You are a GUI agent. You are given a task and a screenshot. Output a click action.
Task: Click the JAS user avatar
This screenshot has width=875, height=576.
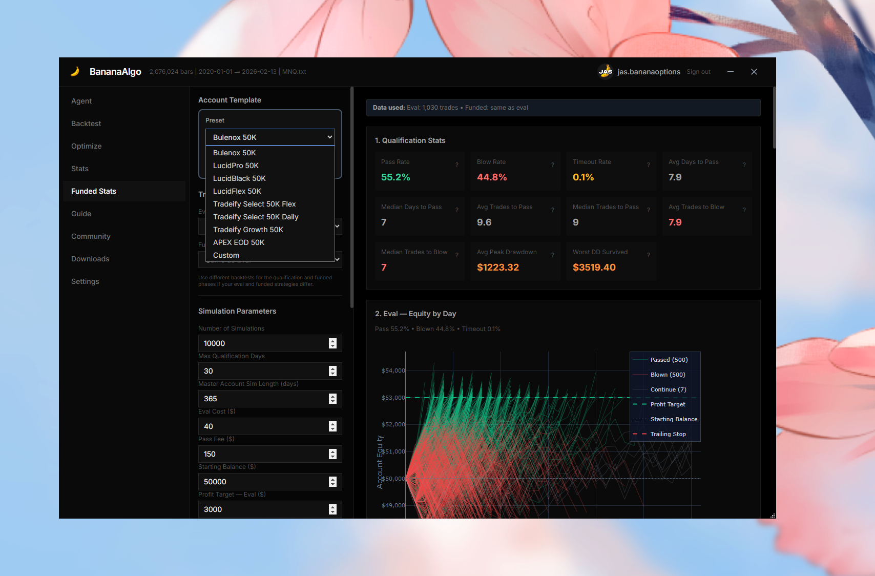(x=606, y=72)
